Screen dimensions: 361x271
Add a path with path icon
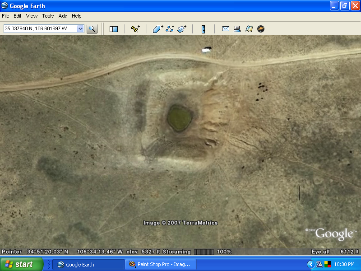[x=170, y=29]
